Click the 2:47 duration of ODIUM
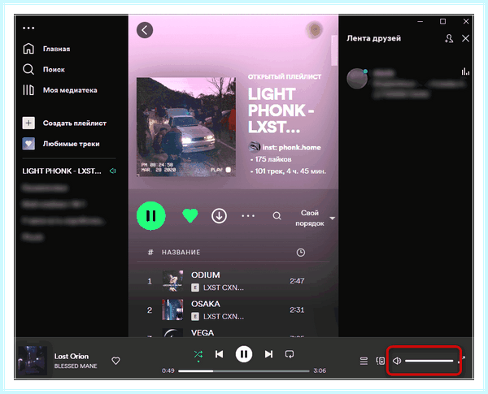Image resolution: width=488 pixels, height=394 pixels. click(297, 281)
